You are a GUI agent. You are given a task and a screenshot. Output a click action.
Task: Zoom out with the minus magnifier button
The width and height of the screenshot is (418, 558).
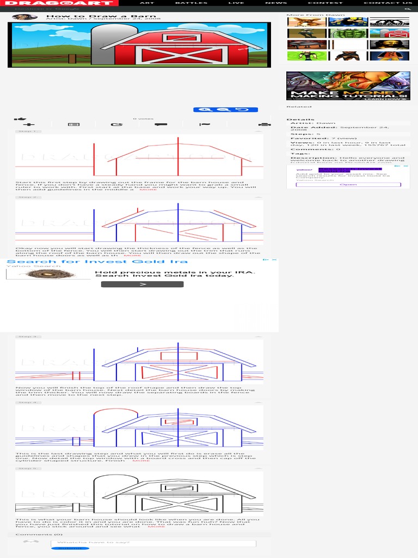pos(224,110)
